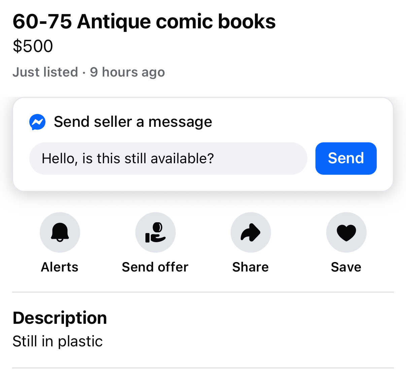Select the 'Still in plastic' description text
This screenshot has height=371, width=406.
[58, 341]
